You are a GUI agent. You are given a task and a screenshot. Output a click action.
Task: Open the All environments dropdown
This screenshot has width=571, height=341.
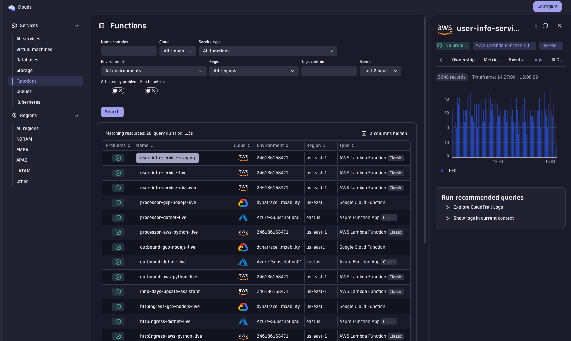pos(153,71)
